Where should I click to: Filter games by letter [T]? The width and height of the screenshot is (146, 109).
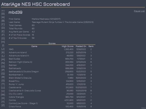(3, 84)
